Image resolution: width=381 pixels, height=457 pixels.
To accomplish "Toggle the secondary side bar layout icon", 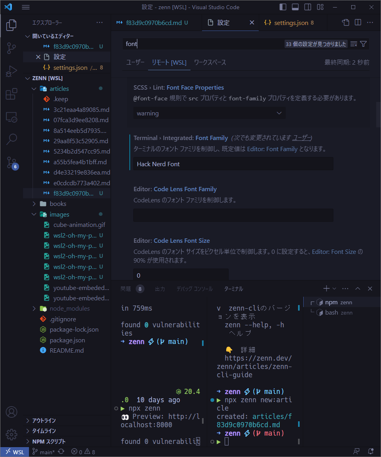I will click(x=308, y=7).
